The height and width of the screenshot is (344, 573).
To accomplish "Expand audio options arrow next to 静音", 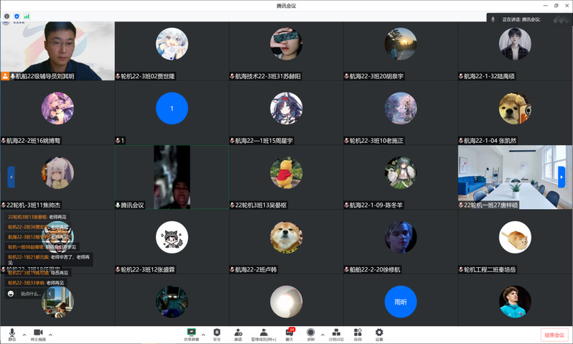I will (x=24, y=334).
